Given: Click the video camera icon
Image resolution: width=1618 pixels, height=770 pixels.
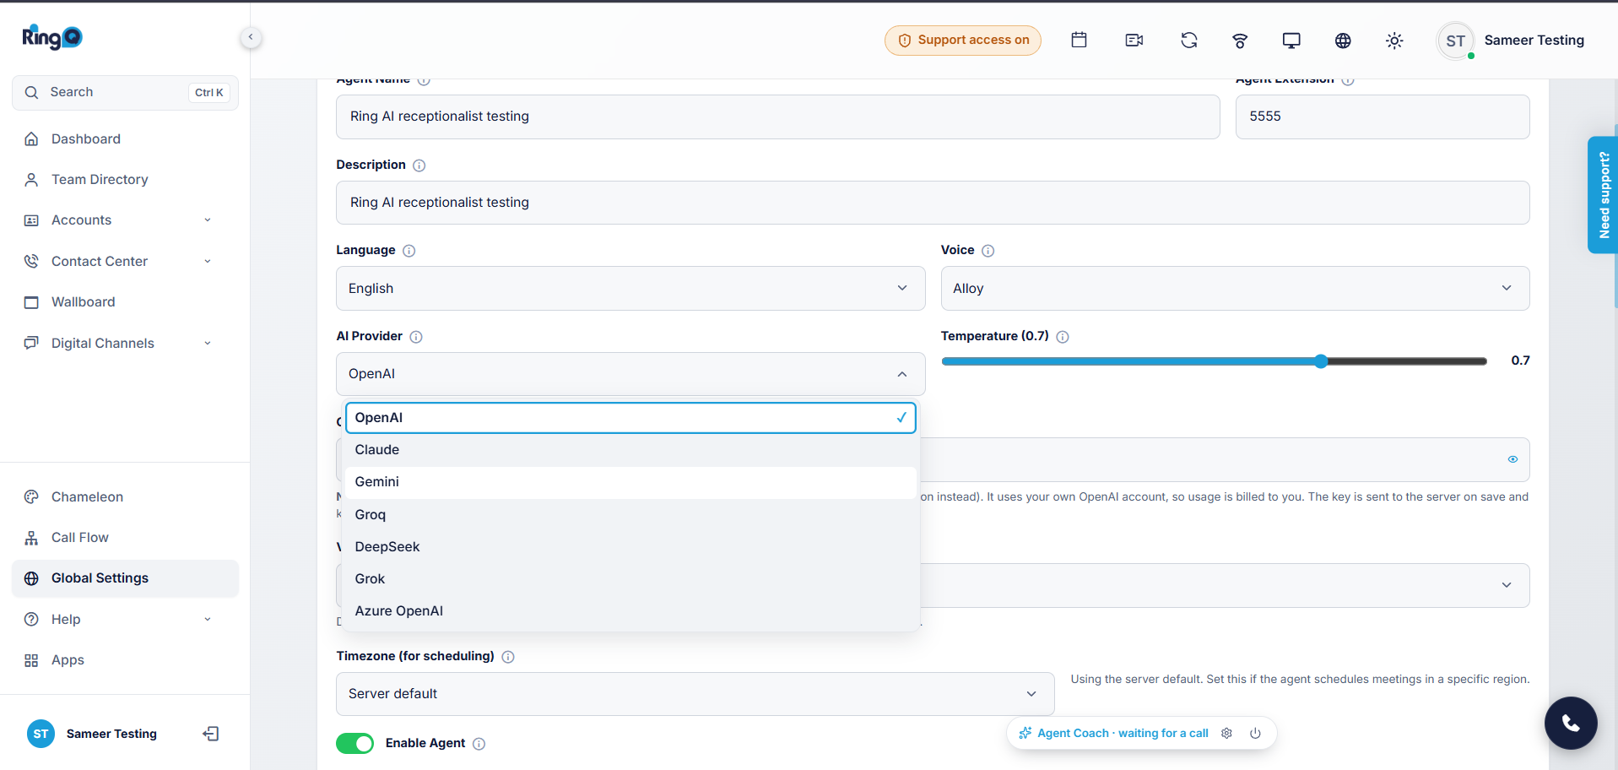Looking at the screenshot, I should click(x=1134, y=40).
